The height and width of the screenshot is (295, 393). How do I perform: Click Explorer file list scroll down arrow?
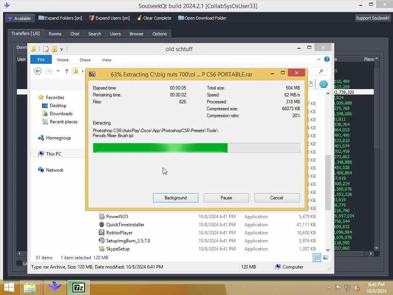(328, 250)
